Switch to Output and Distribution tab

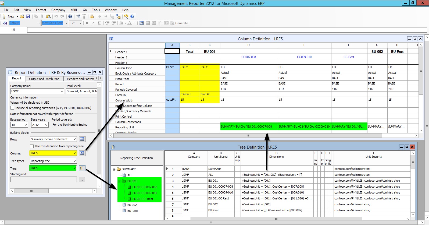coord(44,79)
